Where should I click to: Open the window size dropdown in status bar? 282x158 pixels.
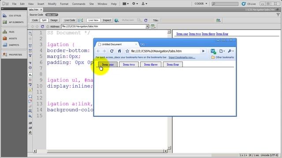tap(244, 155)
